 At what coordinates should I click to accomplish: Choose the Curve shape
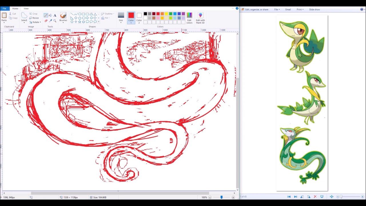pos(75,14)
